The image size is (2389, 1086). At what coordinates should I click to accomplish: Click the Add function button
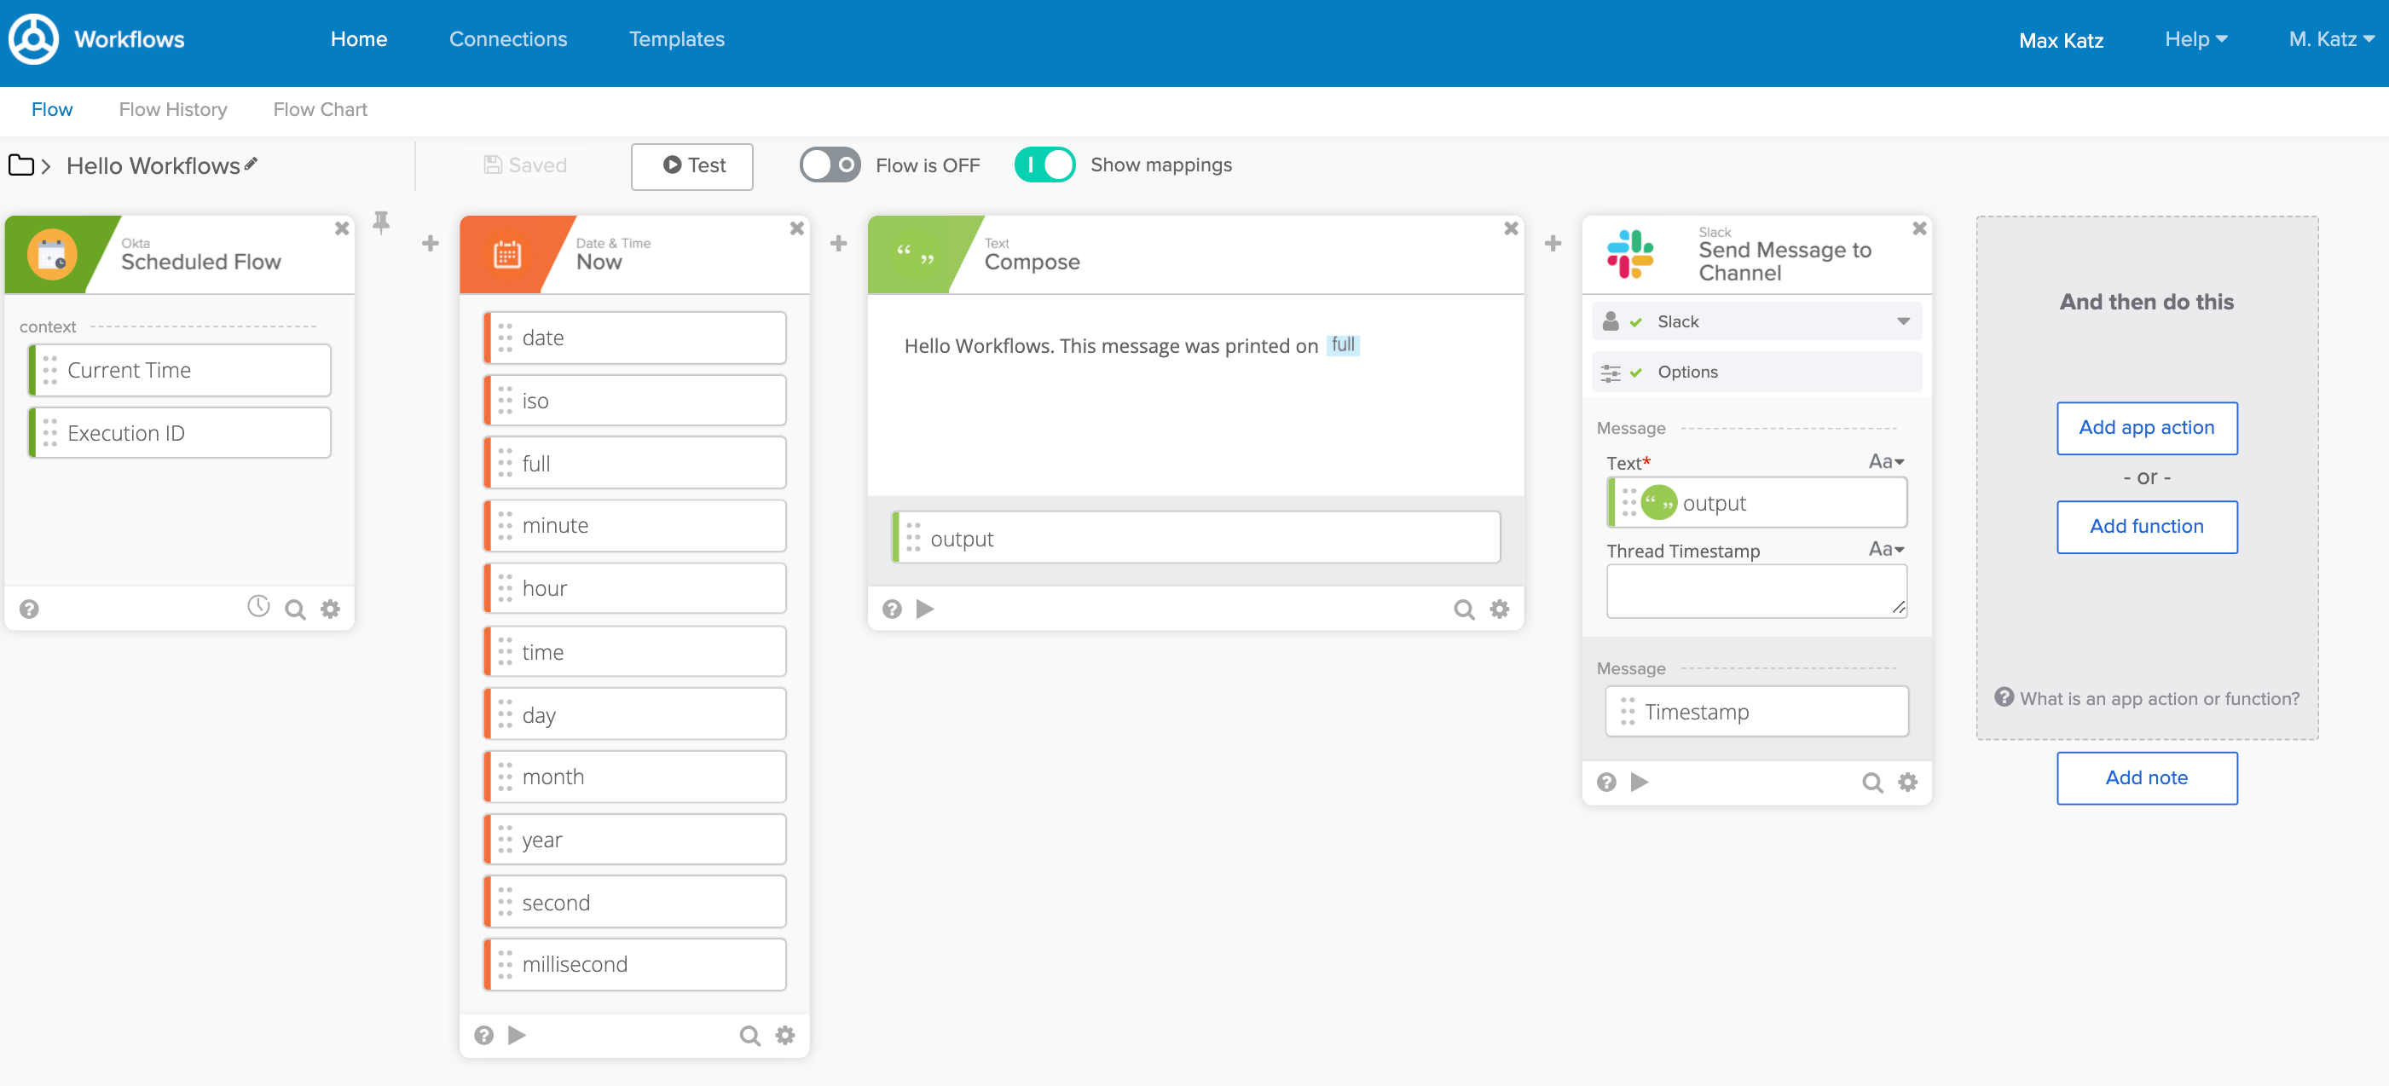tap(2145, 527)
